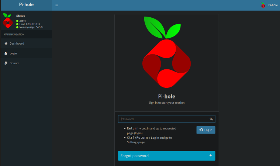Click the green Memory usage status dot
280x166 pixels.
point(17,27)
